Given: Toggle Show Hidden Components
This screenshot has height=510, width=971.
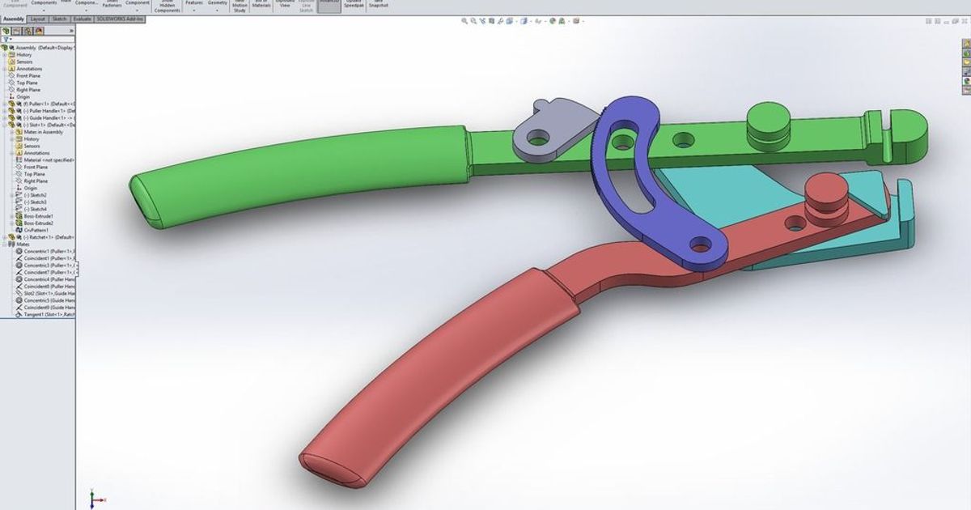Looking at the screenshot, I should [166, 6].
